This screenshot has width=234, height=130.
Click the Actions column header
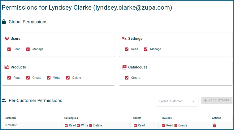[x=217, y=118]
